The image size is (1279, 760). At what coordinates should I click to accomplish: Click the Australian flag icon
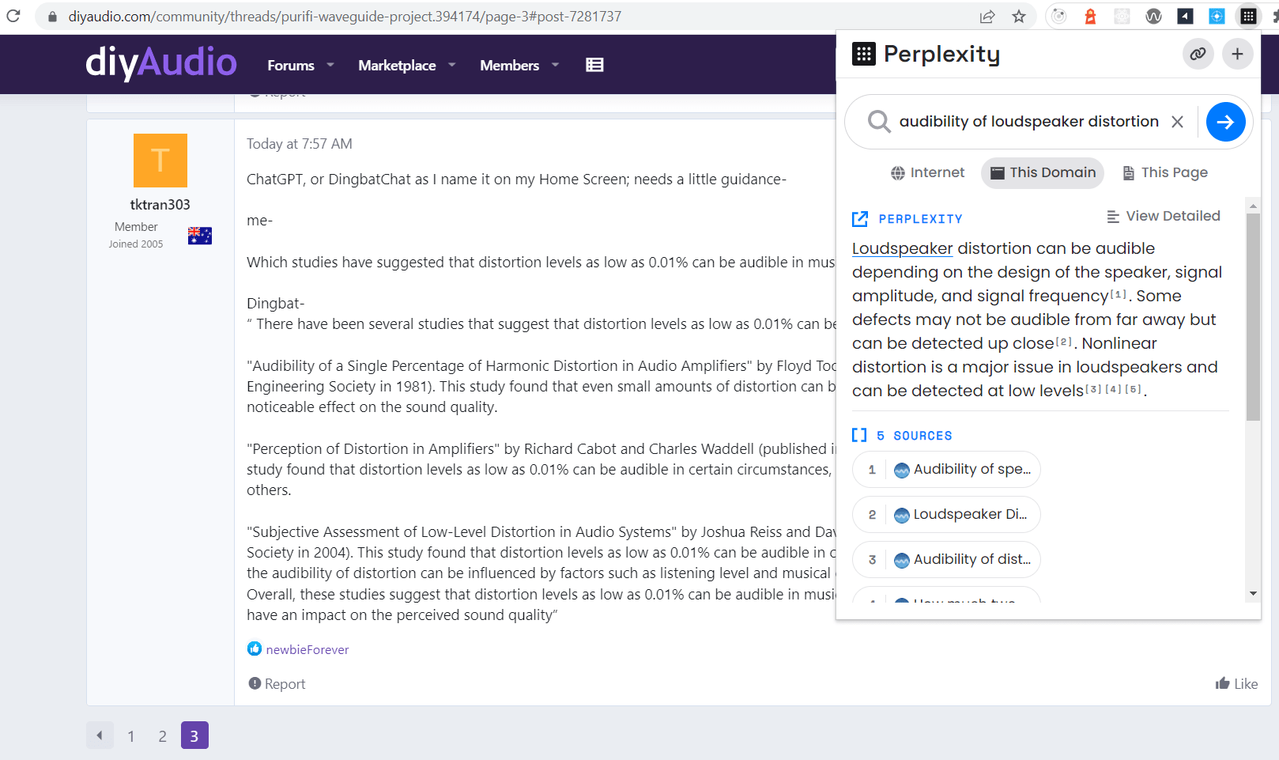200,236
